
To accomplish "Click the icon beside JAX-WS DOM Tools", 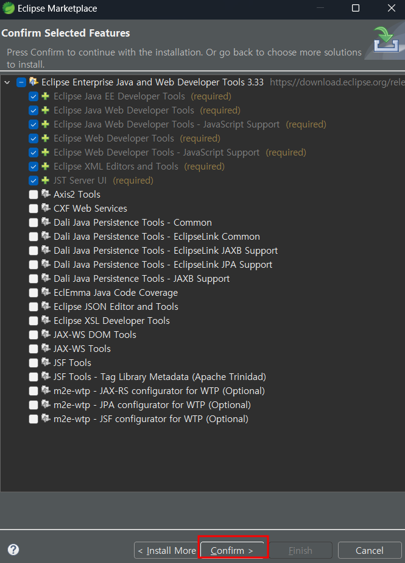I will (46, 334).
